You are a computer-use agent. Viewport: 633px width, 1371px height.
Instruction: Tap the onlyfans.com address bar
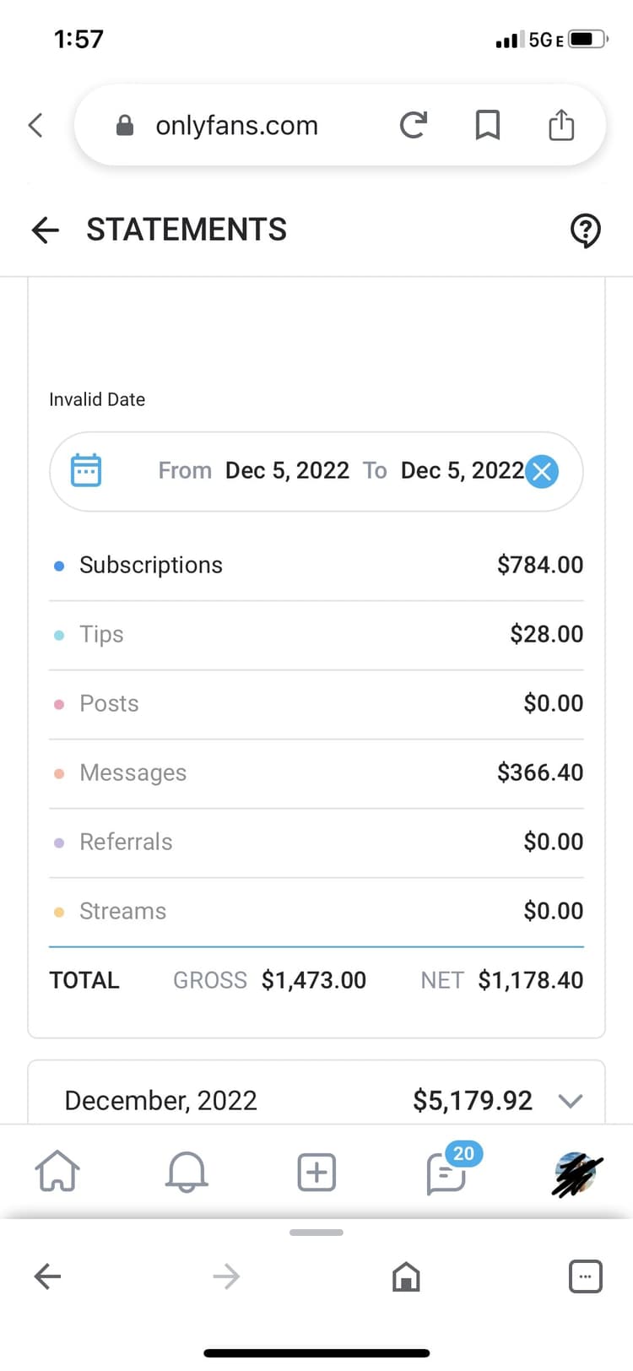click(236, 125)
